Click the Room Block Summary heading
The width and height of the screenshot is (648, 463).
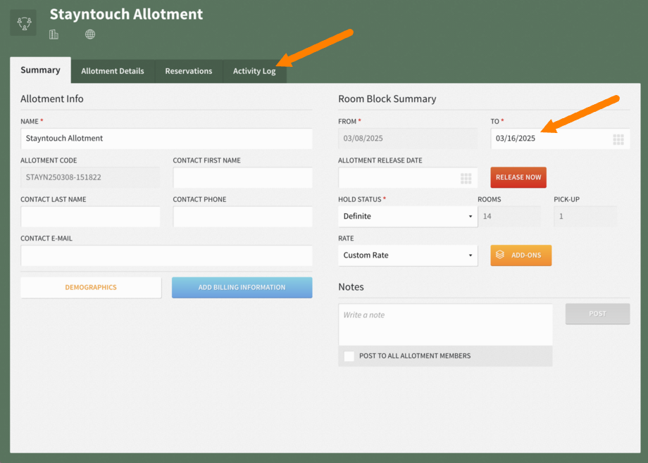point(387,99)
